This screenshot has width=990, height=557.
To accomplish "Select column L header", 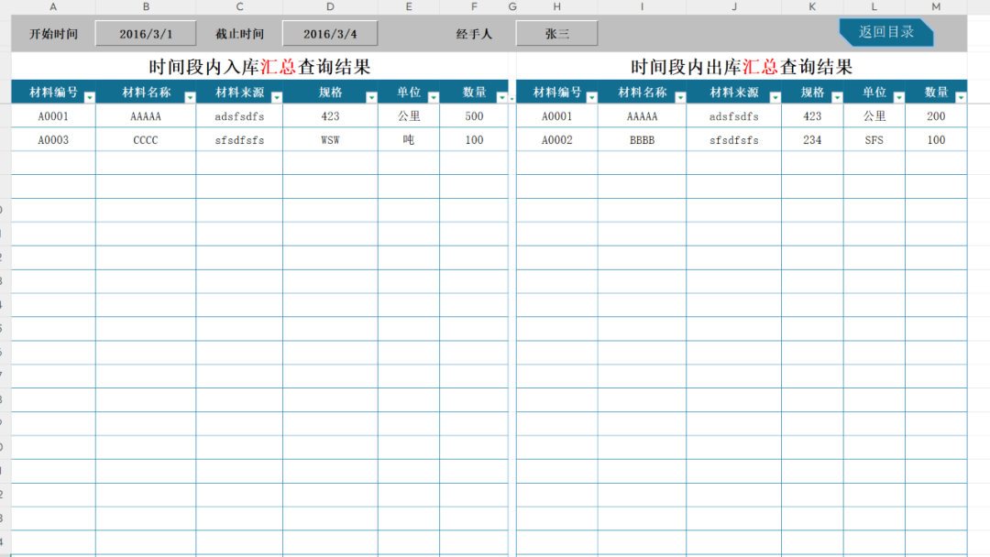I will coord(874,6).
